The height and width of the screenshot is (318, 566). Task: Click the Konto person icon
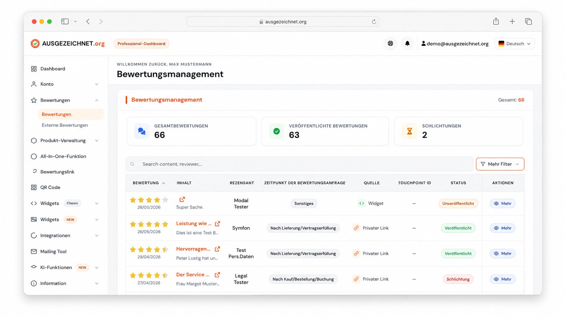(34, 84)
